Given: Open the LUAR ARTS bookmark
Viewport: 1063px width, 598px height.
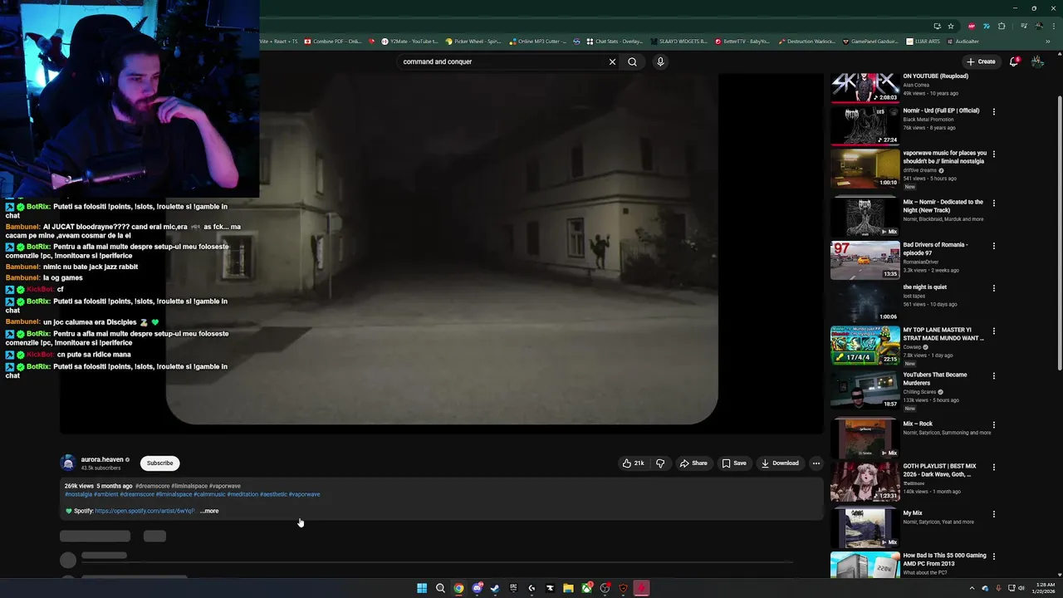Looking at the screenshot, I should tap(923, 42).
